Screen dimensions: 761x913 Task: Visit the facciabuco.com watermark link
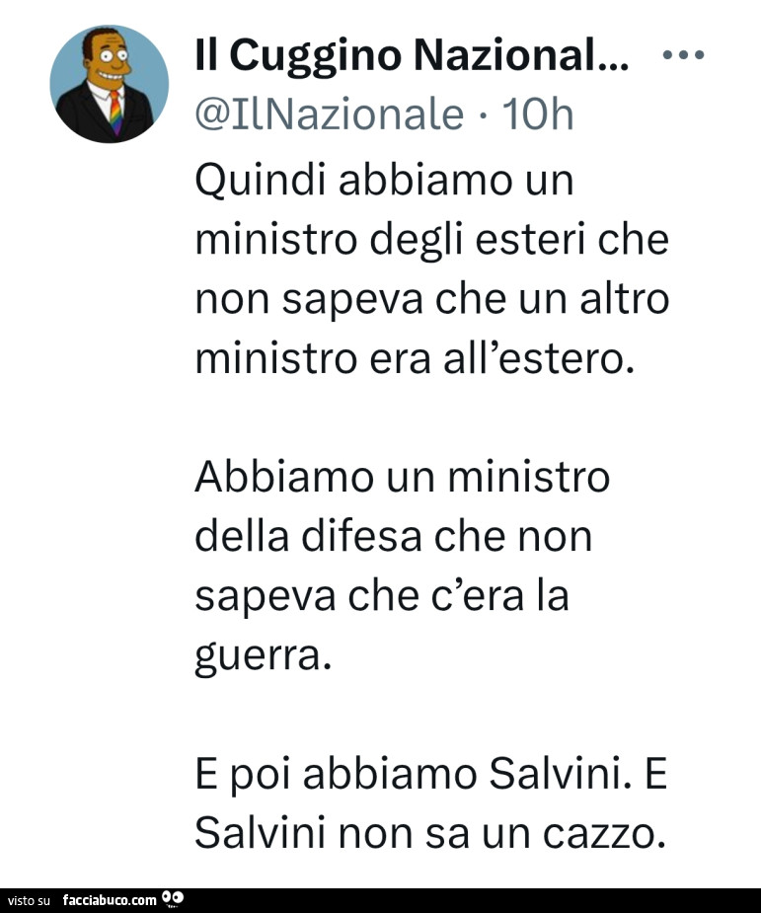[x=110, y=900]
